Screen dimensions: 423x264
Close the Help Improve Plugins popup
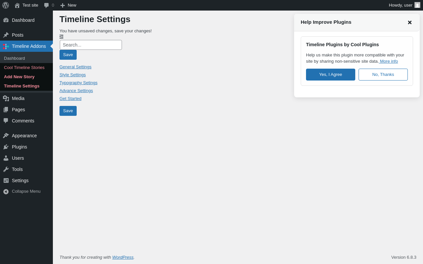pos(410,22)
